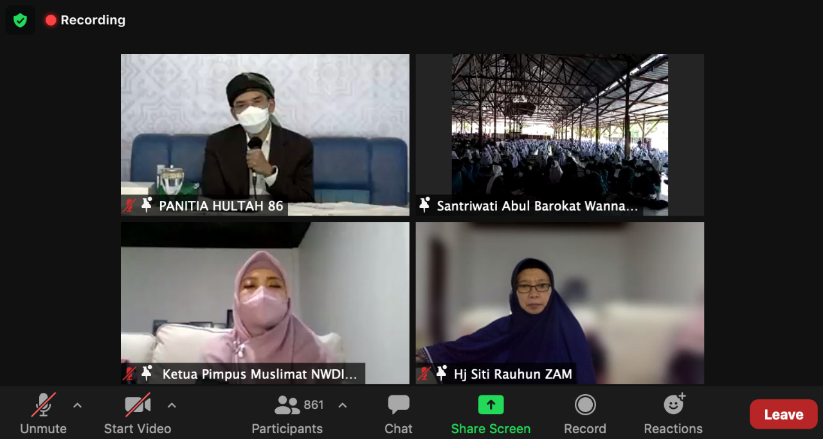Click muted mic icon on Ketua Pimpus Muslimat tile

[130, 374]
